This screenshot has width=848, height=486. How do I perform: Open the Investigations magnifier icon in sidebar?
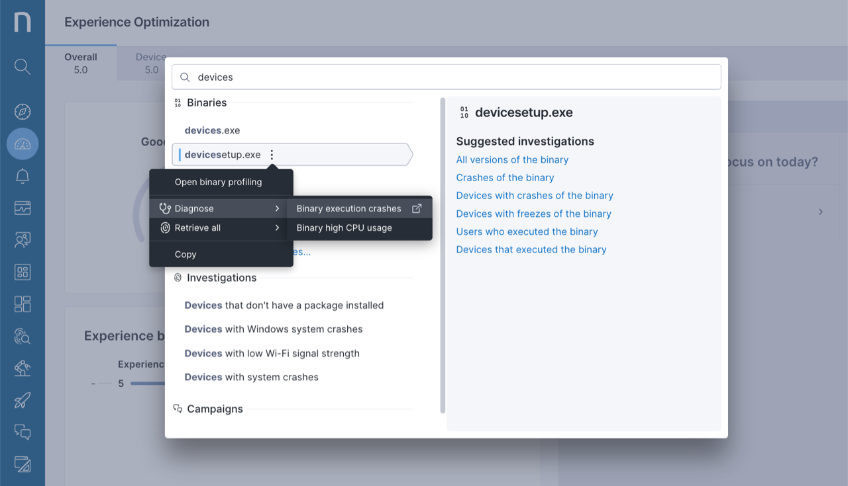point(22,337)
